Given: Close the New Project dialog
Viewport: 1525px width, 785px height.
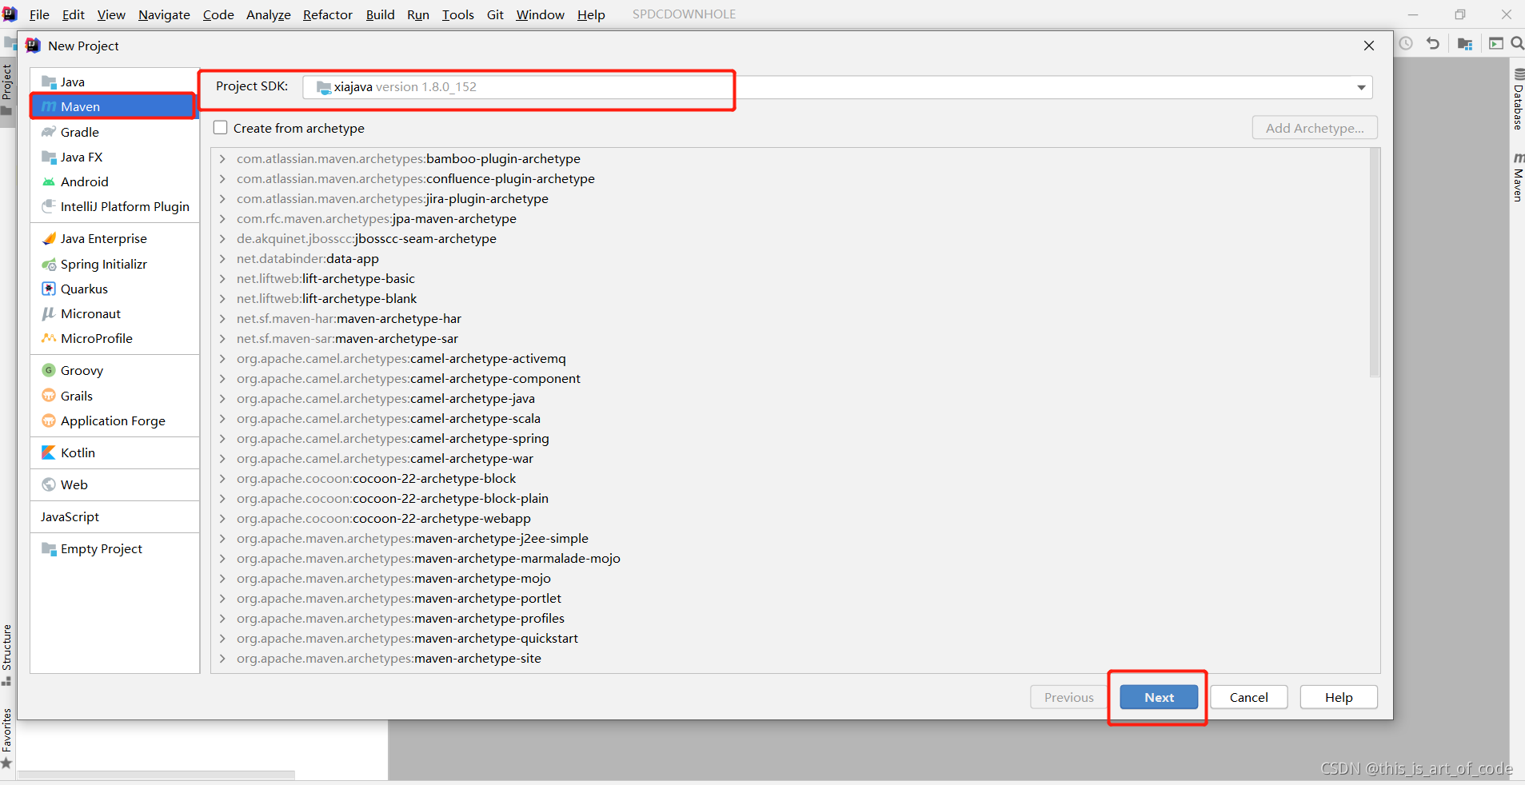Looking at the screenshot, I should pyautogui.click(x=1369, y=46).
